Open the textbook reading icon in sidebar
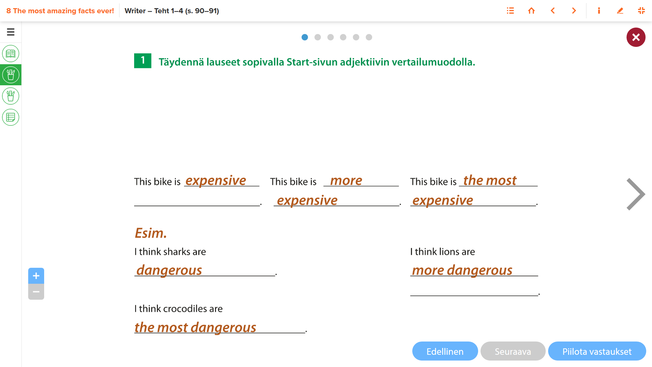Viewport: 652px width, 367px height. [11, 53]
